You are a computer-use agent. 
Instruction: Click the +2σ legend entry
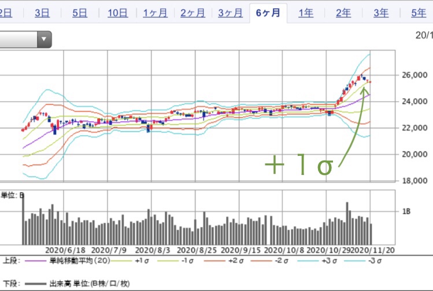tap(236, 260)
